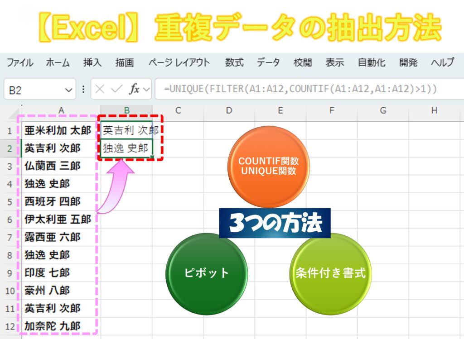Select row 10 header
Image resolution: width=464 pixels, height=339 pixels.
tap(10, 291)
